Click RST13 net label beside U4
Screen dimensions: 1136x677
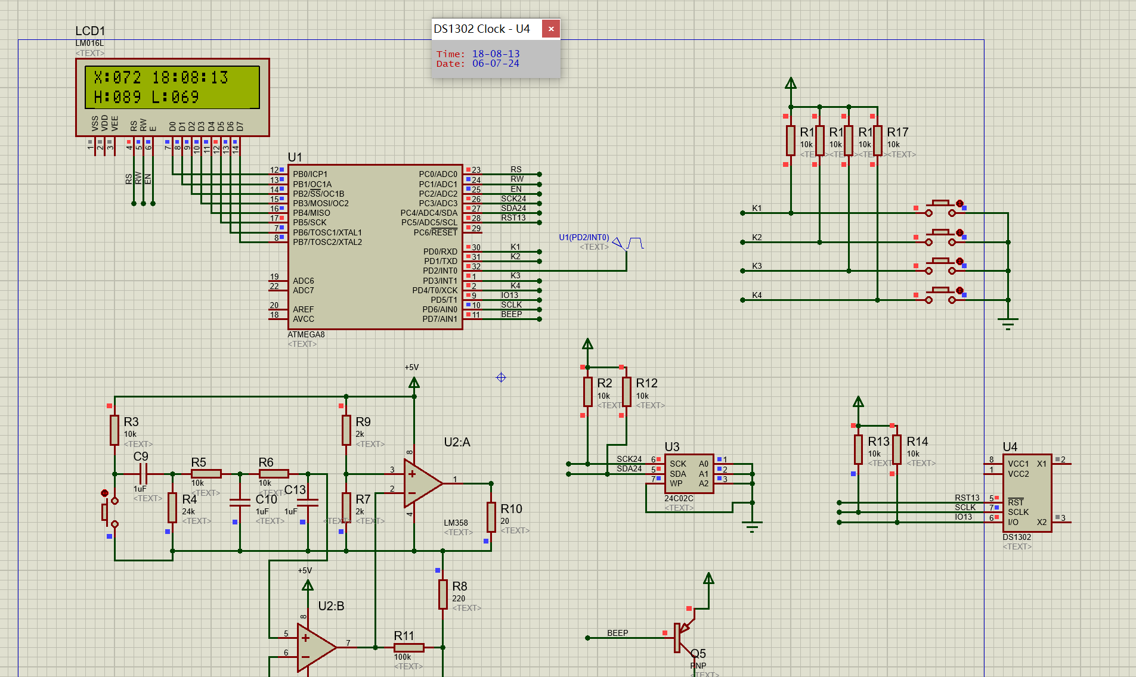pos(967,498)
